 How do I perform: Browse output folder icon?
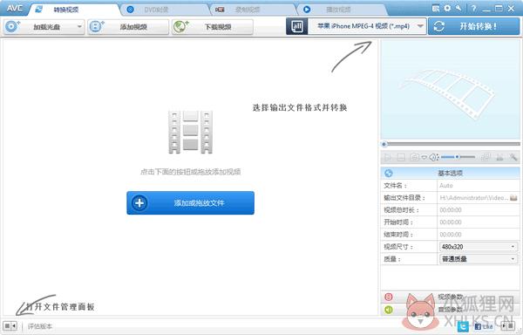tap(513, 198)
